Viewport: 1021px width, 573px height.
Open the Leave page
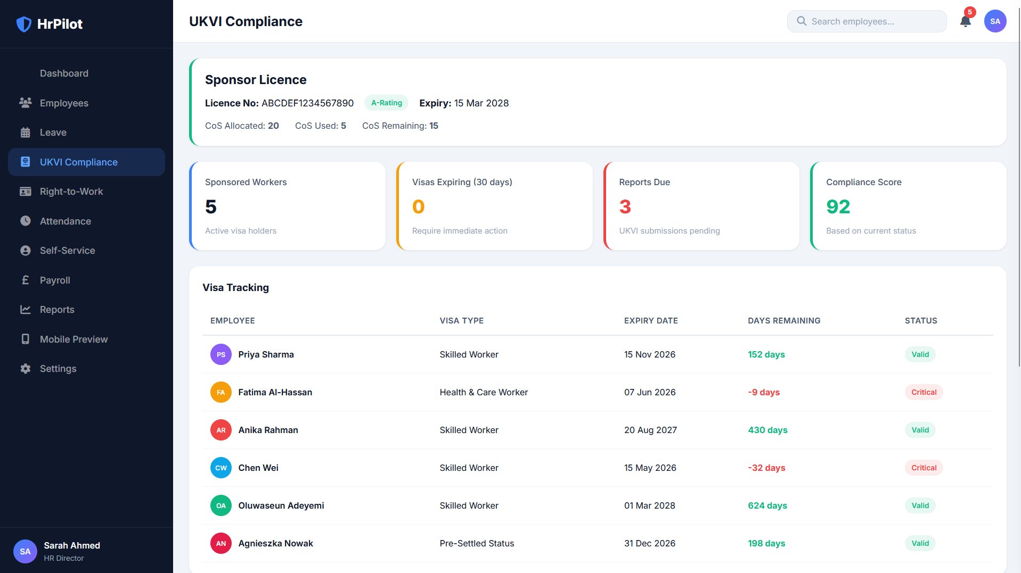point(86,132)
